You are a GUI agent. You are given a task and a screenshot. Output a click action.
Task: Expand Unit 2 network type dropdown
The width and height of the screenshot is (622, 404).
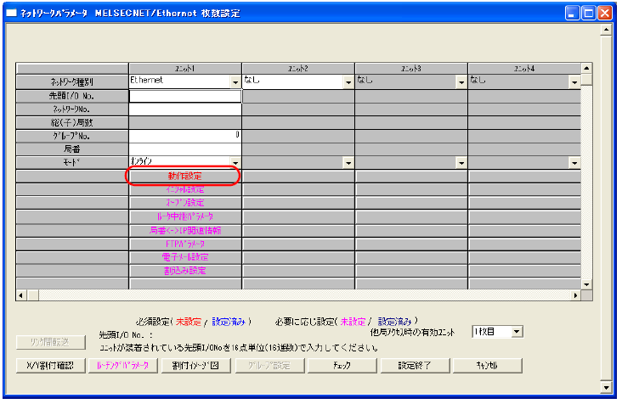click(348, 82)
